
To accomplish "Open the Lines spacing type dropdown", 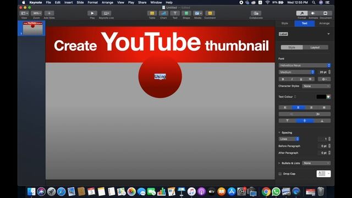I will [x=289, y=139].
